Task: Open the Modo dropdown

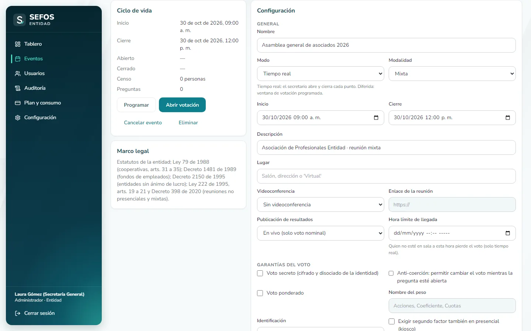Action: (x=320, y=74)
